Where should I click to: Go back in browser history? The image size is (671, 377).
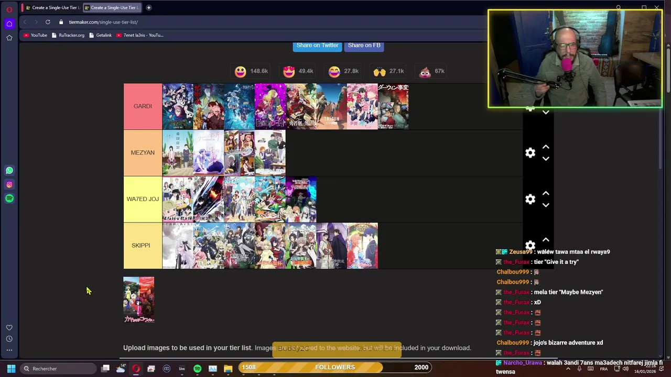point(25,22)
